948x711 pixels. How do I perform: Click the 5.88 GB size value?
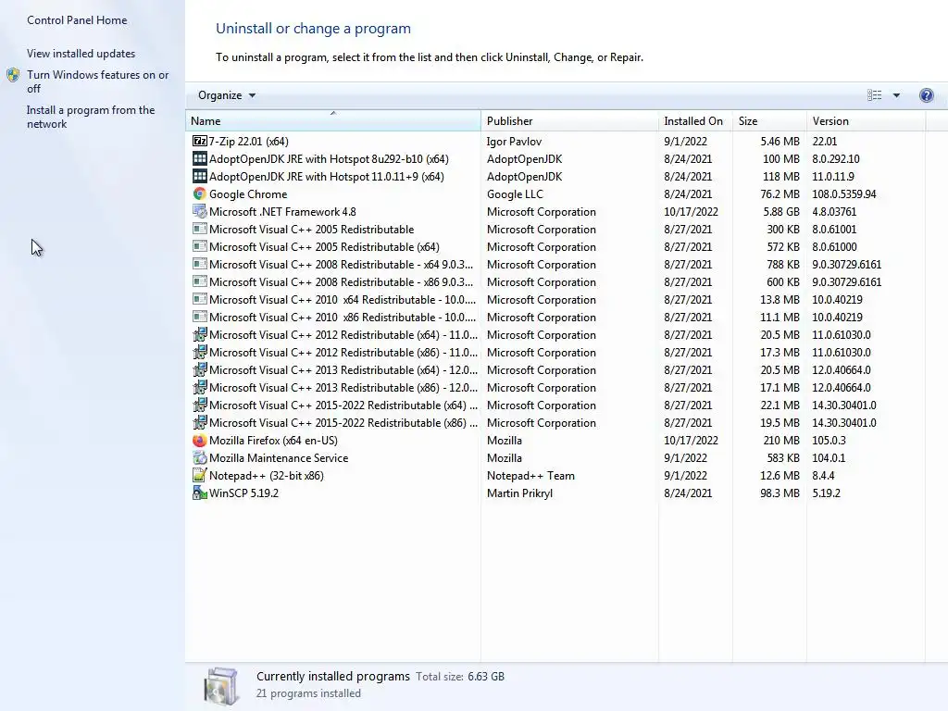tap(781, 211)
